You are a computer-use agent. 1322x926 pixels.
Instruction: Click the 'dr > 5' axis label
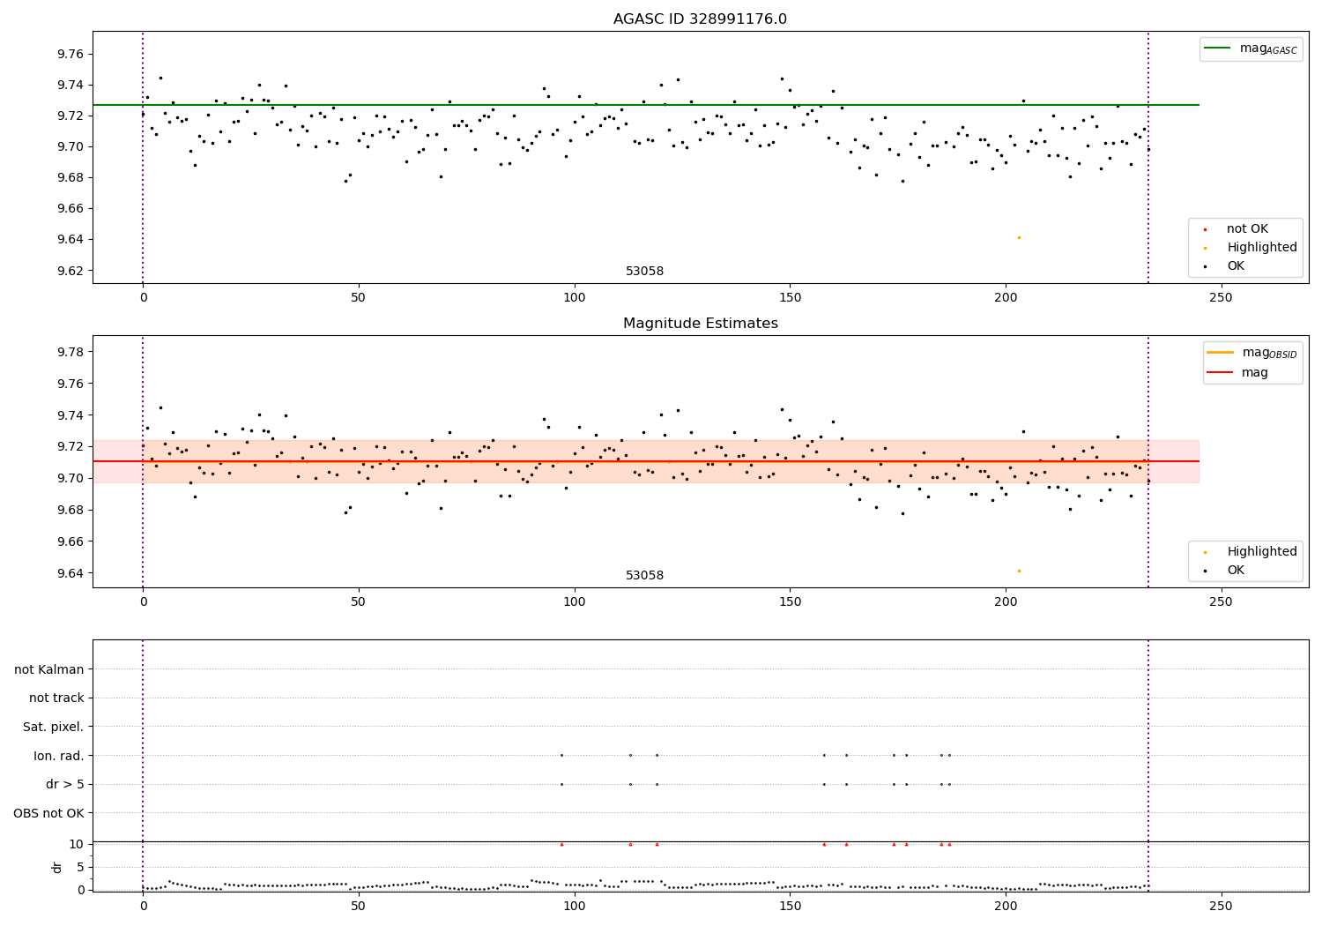pos(65,784)
